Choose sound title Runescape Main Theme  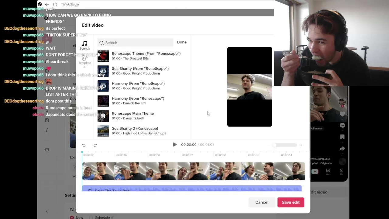point(133,113)
